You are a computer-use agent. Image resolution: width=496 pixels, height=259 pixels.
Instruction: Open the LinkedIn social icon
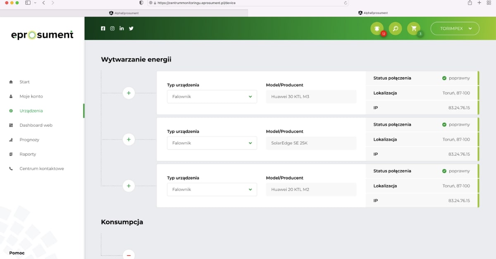click(x=122, y=29)
